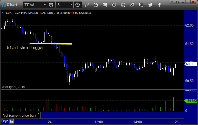Click the 197353 volume value marker
Image resolution: width=198 pixels, height=125 pixels.
[191, 101]
